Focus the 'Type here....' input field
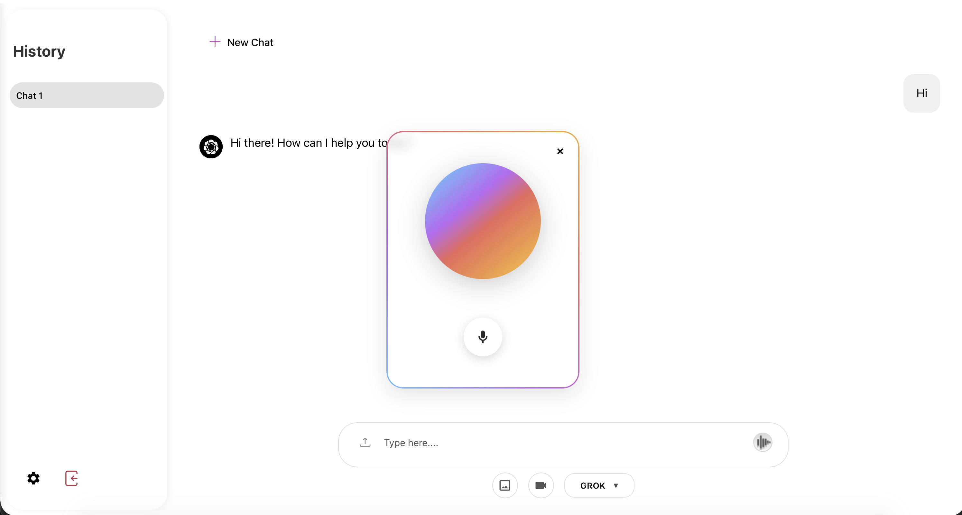Viewport: 962px width, 515px height. click(x=560, y=443)
